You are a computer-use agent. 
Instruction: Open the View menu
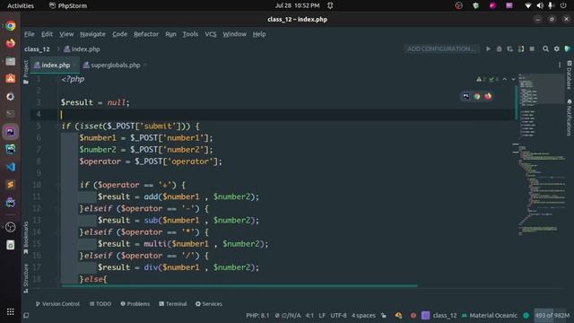[x=66, y=34]
